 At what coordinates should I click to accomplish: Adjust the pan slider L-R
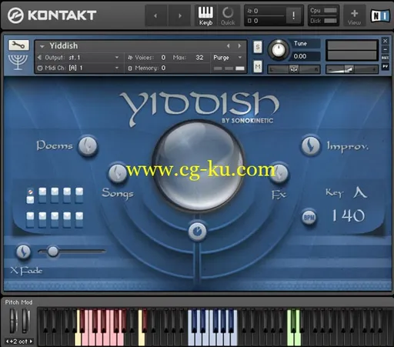tap(294, 69)
